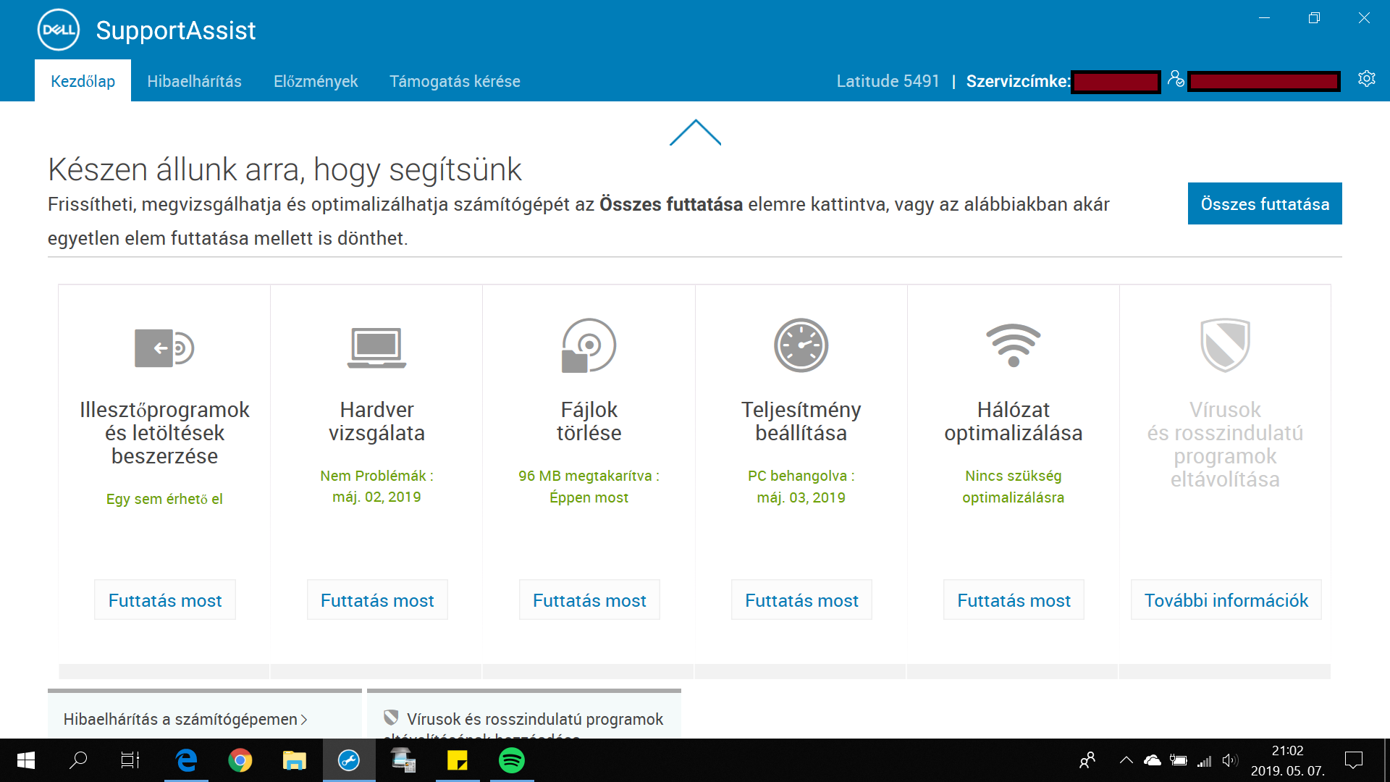
Task: Collapse the panel with the up chevron
Action: pyautogui.click(x=695, y=133)
